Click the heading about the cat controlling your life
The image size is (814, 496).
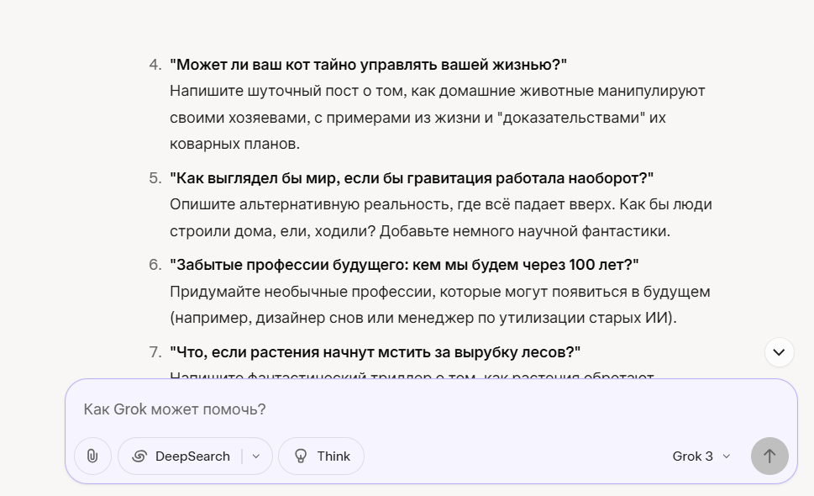click(368, 65)
